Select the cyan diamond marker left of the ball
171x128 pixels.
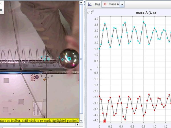click(63, 59)
